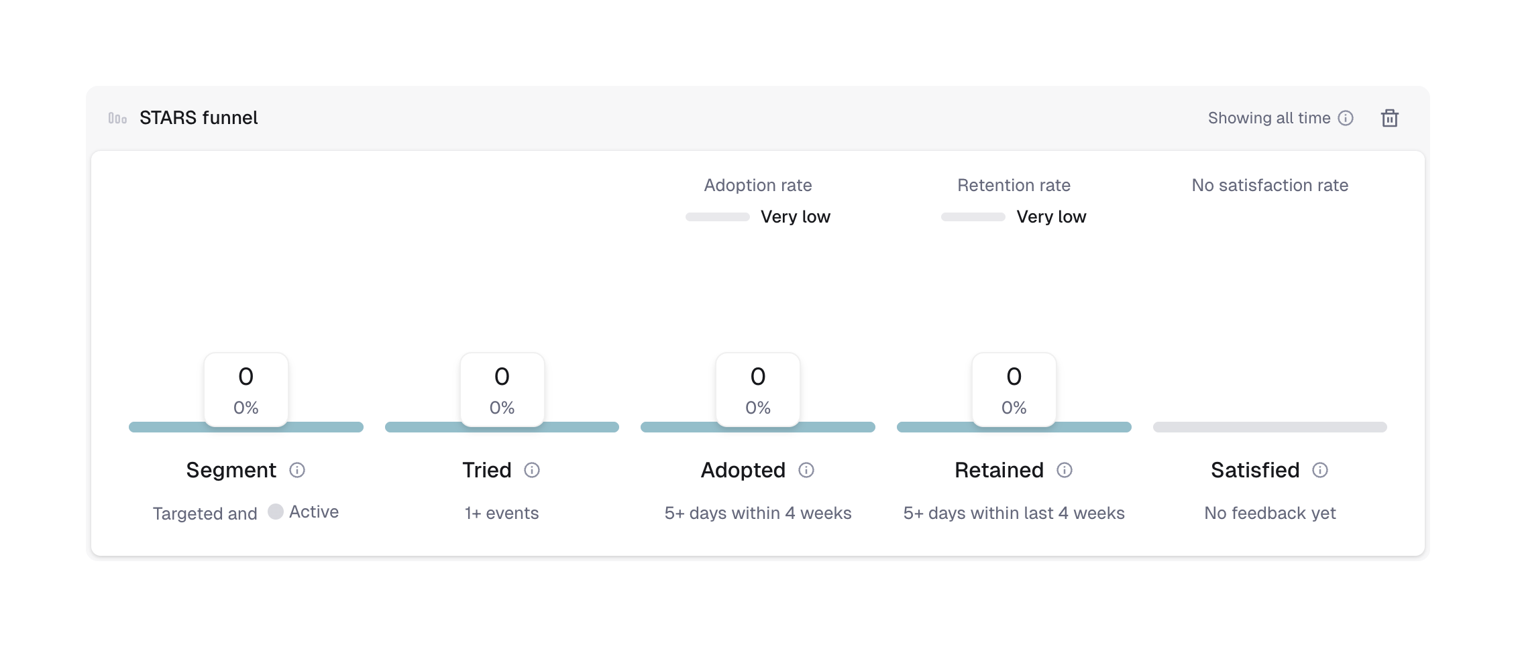Select the Segment count card showing 0
Image resolution: width=1516 pixels, height=647 pixels.
(246, 390)
